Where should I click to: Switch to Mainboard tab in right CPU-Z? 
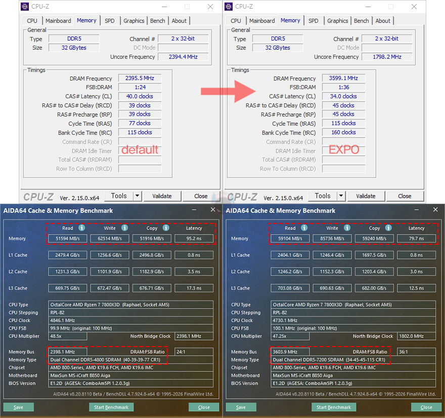click(x=262, y=21)
